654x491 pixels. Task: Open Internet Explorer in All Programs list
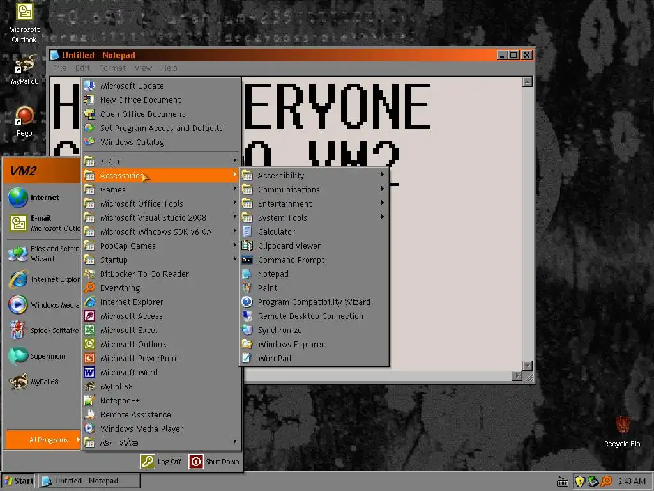coord(162,302)
